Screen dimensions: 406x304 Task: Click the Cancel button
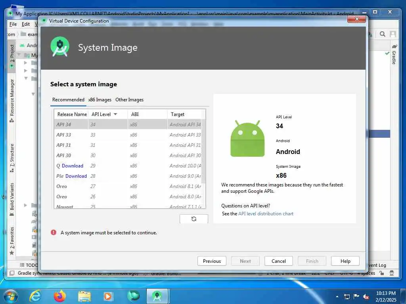tap(279, 261)
